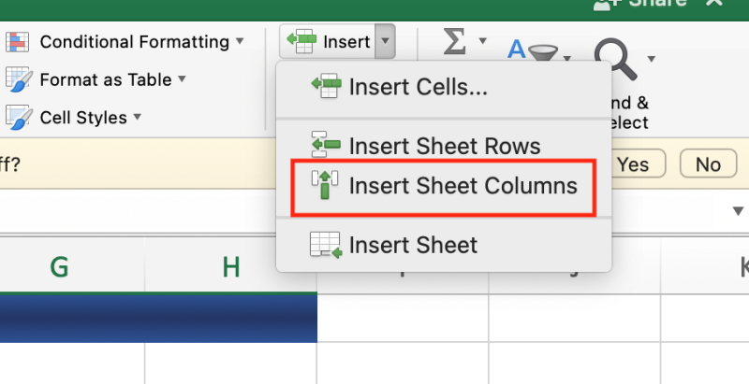Open the Sort & Filter dropdown arrow
The height and width of the screenshot is (384, 749).
[x=567, y=59]
